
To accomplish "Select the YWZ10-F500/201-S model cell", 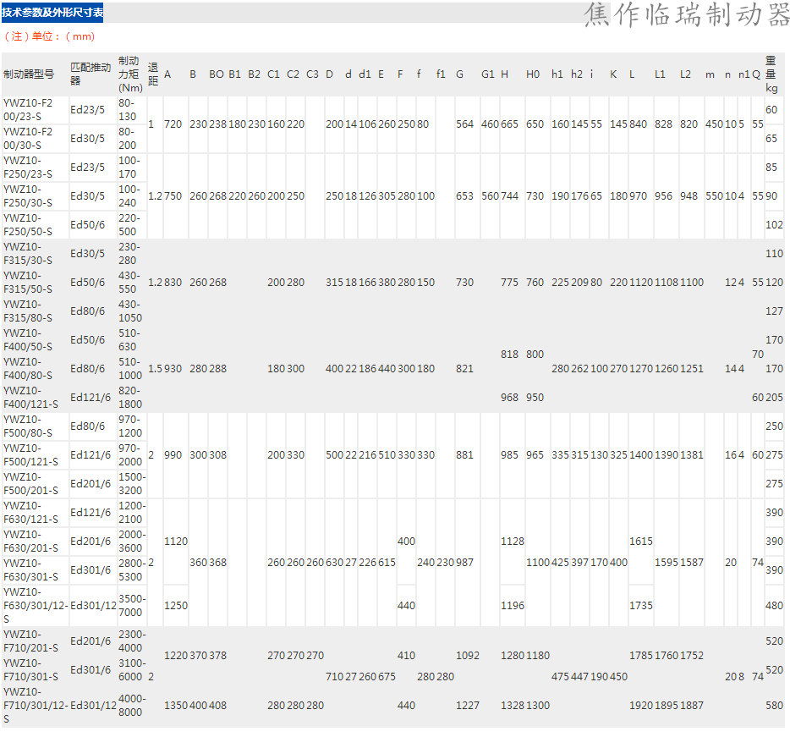I will click(29, 484).
